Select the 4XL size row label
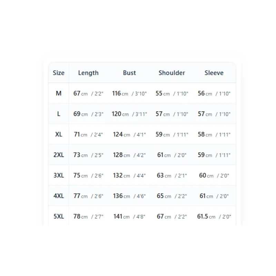 (59, 196)
